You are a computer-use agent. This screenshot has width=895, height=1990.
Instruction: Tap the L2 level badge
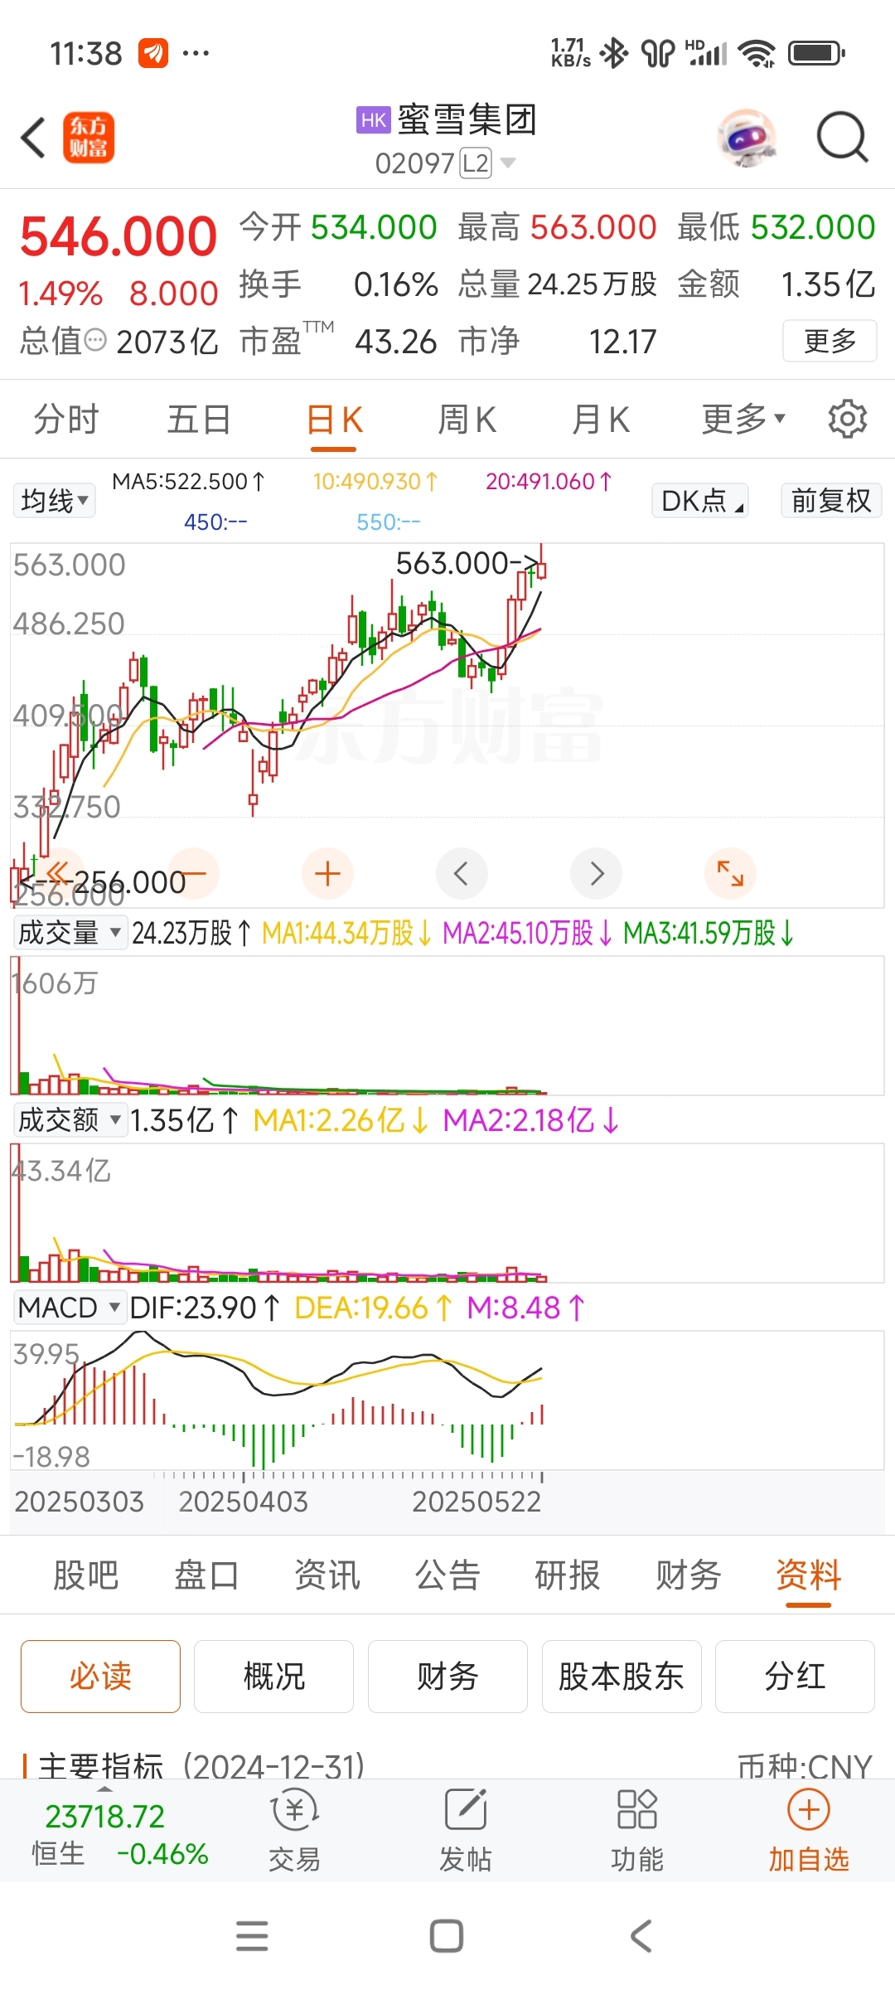476,163
